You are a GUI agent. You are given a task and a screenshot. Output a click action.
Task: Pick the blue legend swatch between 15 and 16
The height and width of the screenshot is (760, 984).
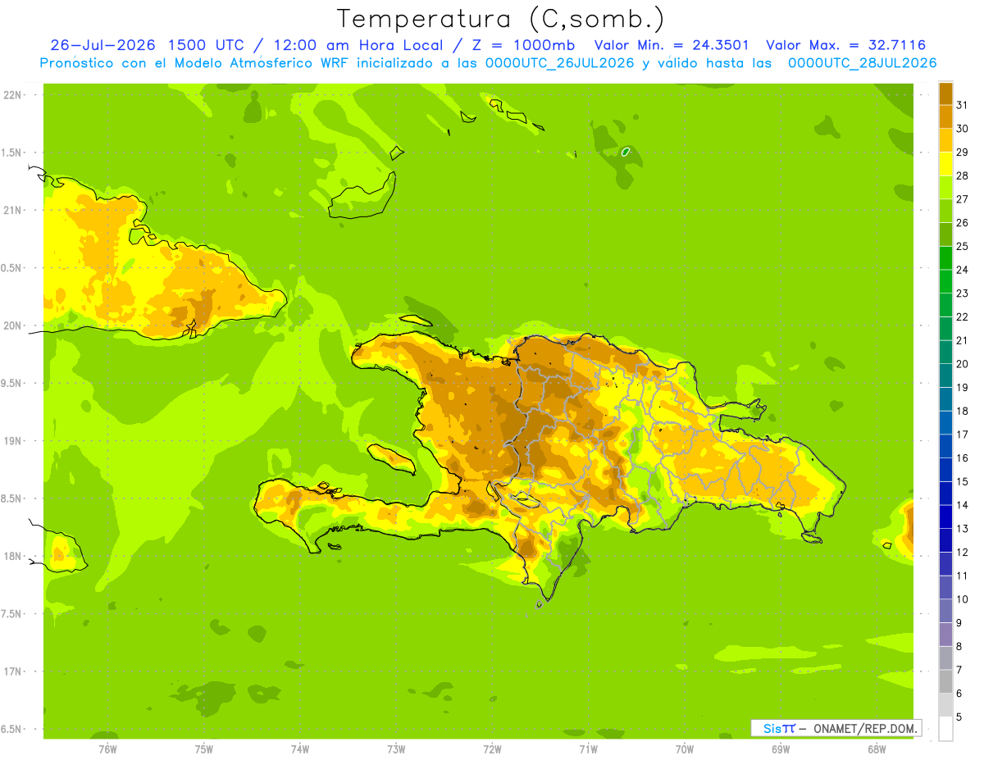click(945, 470)
